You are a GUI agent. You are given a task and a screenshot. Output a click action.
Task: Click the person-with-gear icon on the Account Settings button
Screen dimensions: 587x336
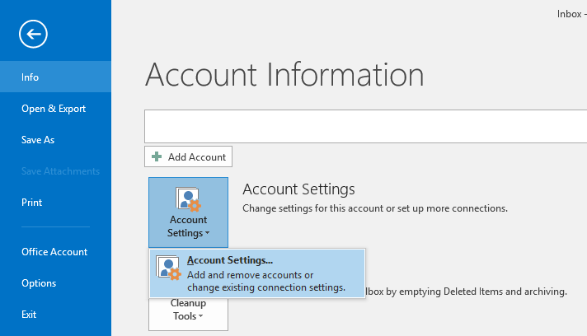pyautogui.click(x=188, y=199)
